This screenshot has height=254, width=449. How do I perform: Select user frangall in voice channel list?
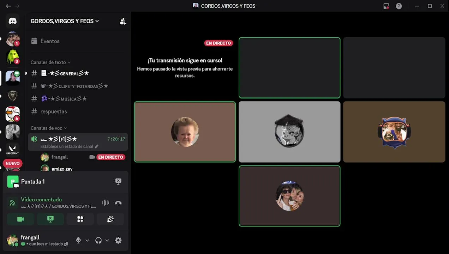pyautogui.click(x=60, y=157)
